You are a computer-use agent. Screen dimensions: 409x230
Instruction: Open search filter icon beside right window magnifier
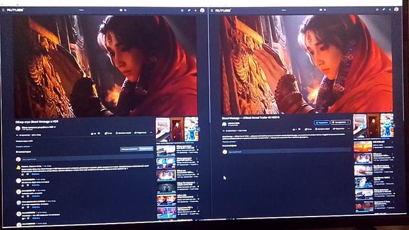click(x=321, y=10)
